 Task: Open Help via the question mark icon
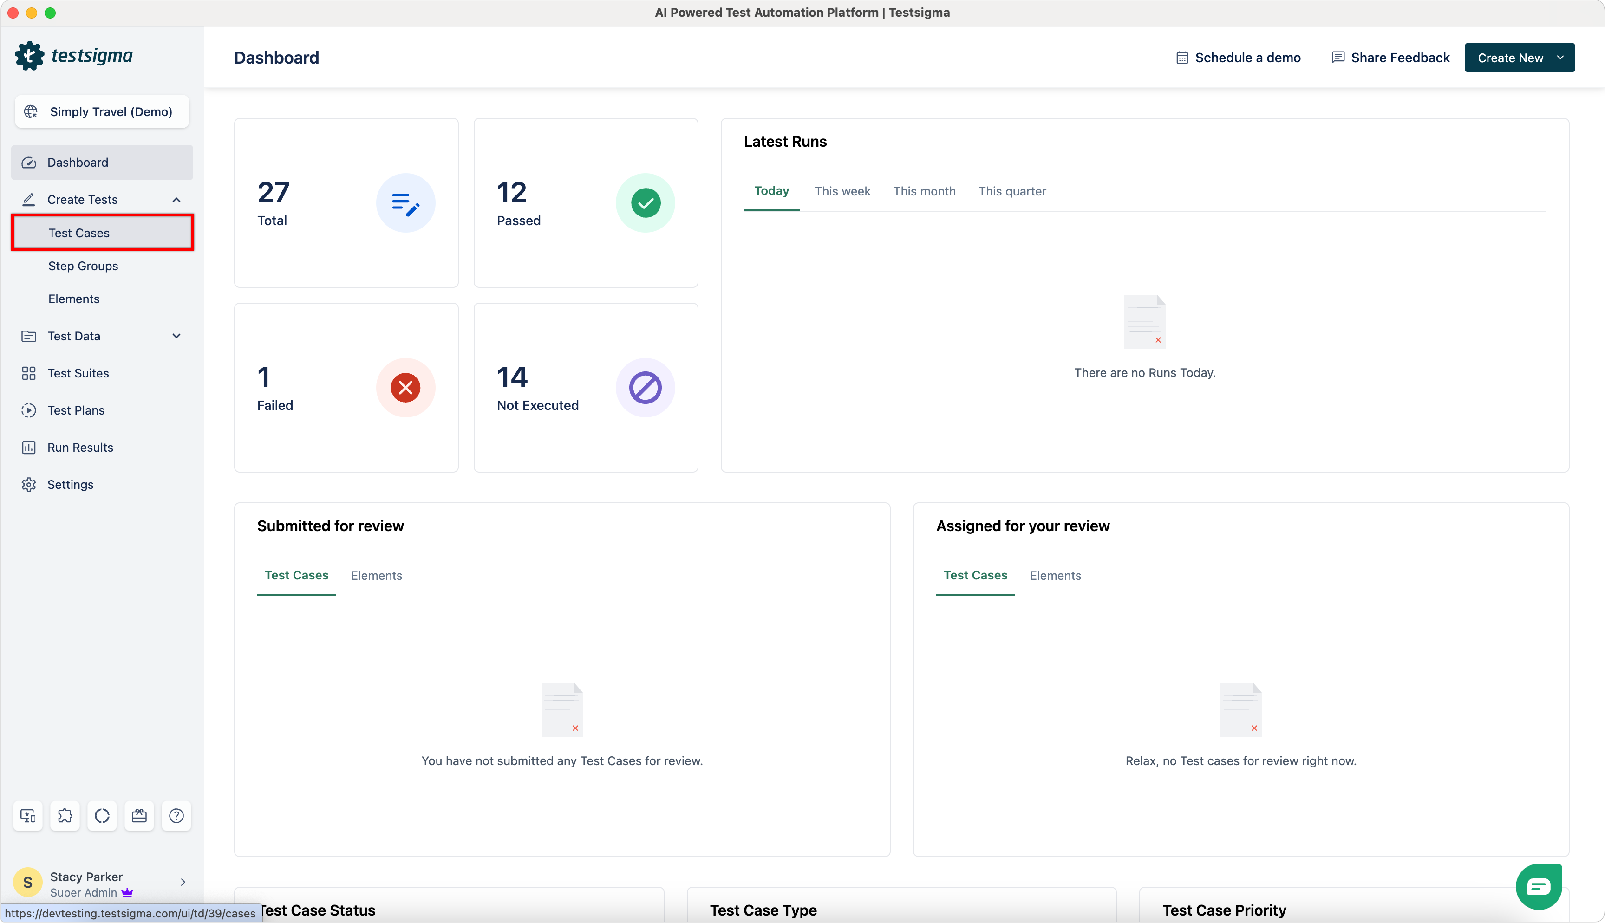point(176,816)
